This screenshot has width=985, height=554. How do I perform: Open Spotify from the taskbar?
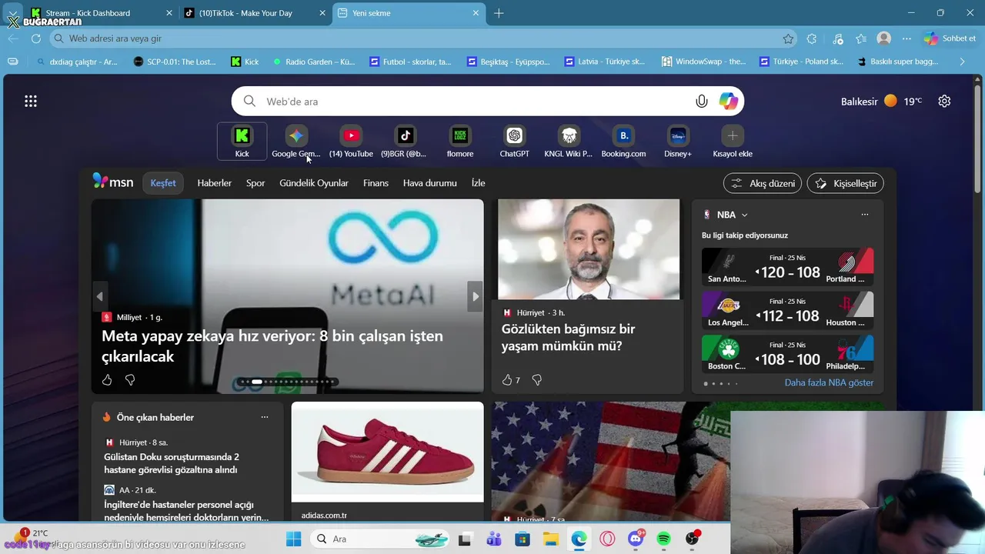point(664,539)
